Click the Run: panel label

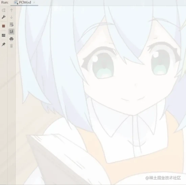5,2
